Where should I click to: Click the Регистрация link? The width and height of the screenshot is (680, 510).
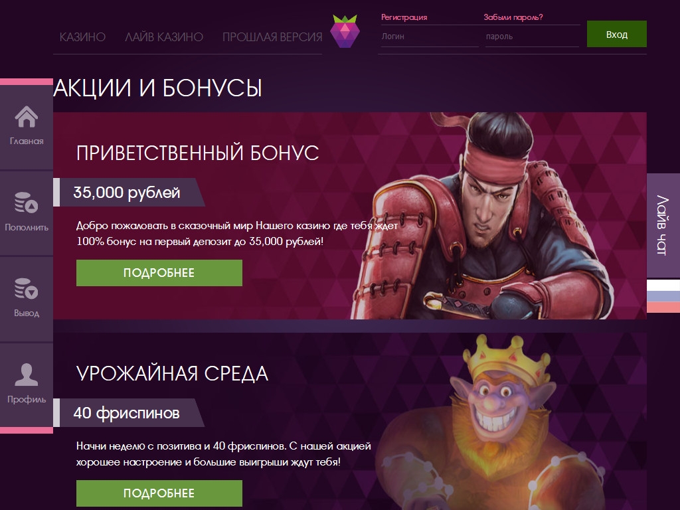tap(404, 17)
